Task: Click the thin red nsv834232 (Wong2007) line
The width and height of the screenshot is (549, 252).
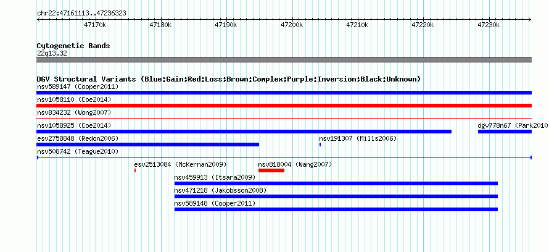Action: coord(284,119)
